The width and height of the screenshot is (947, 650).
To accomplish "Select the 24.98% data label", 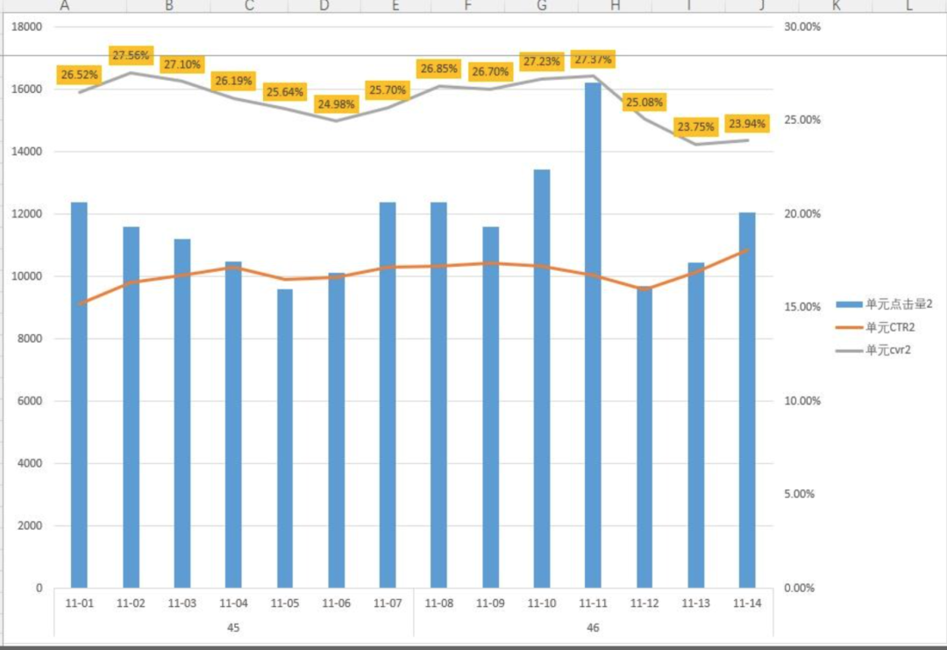I will coord(337,104).
